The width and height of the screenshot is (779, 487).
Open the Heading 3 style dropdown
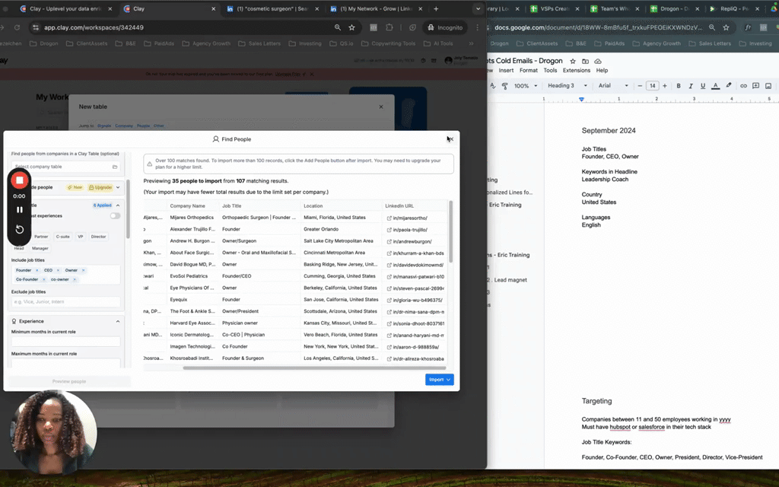(567, 86)
